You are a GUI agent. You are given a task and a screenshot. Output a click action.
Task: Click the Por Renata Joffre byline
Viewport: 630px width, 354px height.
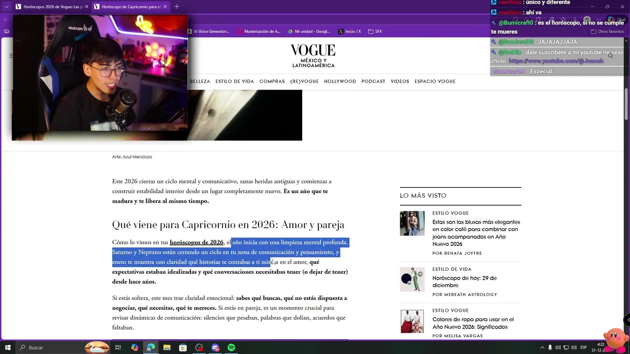pyautogui.click(x=457, y=253)
